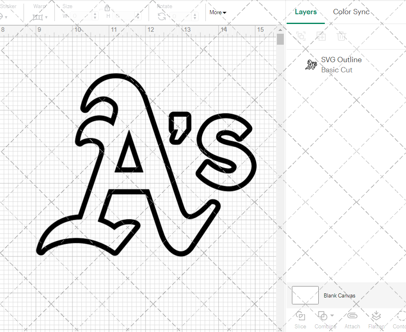This screenshot has width=406, height=332.
Task: Open the More dropdown menu
Action: pyautogui.click(x=218, y=13)
